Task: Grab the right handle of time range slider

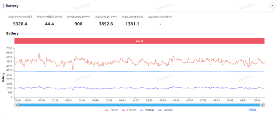Action: tap(262, 105)
